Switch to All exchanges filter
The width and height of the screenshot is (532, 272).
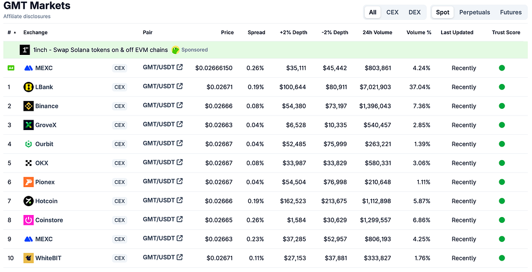[x=373, y=12]
